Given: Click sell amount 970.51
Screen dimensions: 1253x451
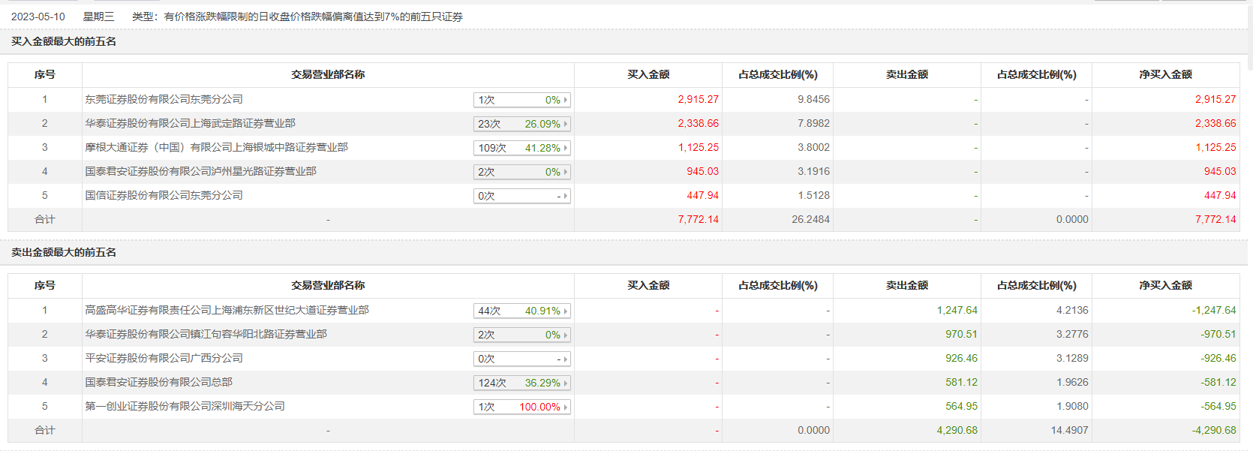Looking at the screenshot, I should point(961,334).
